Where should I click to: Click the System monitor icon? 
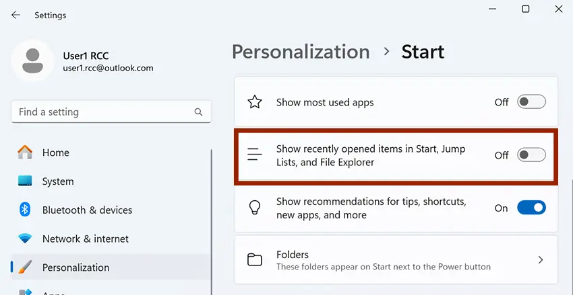[25, 181]
